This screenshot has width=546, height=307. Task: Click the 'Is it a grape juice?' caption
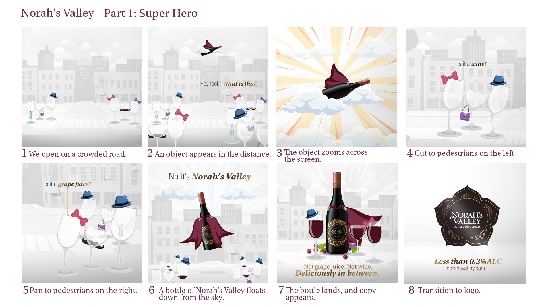(x=68, y=184)
